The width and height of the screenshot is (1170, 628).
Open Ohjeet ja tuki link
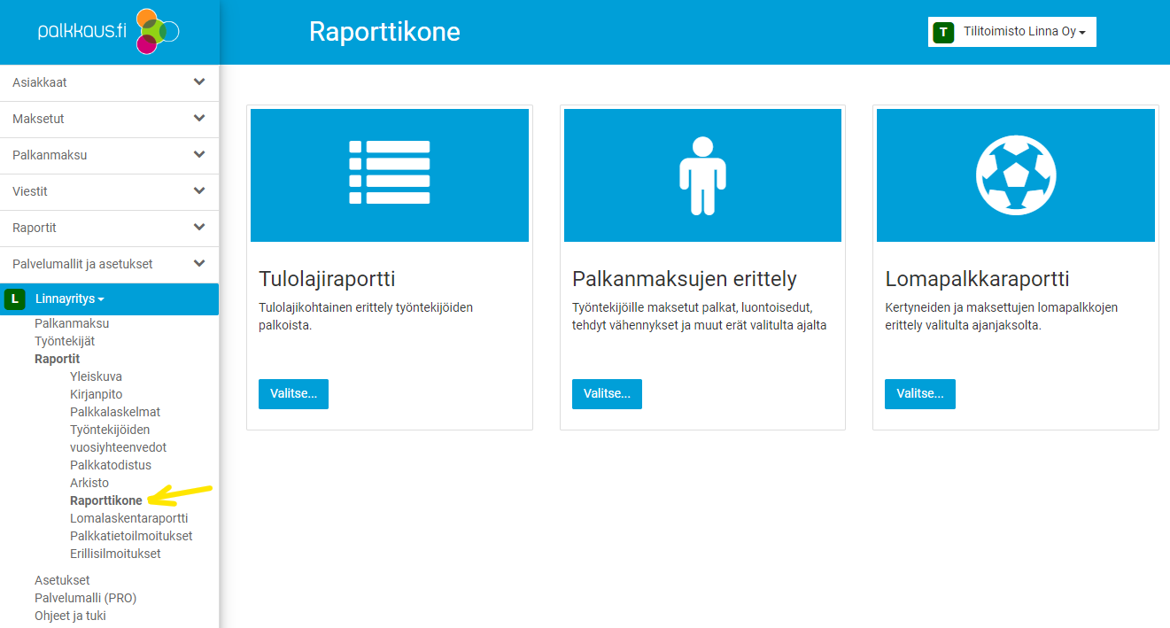point(70,616)
